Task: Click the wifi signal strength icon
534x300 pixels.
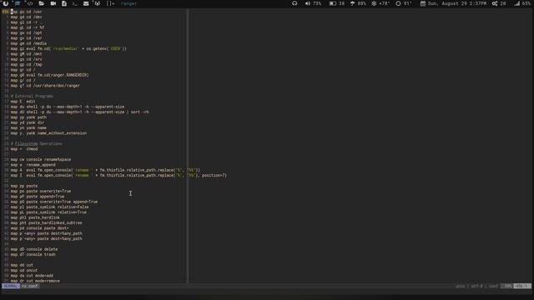Action: pos(516,3)
